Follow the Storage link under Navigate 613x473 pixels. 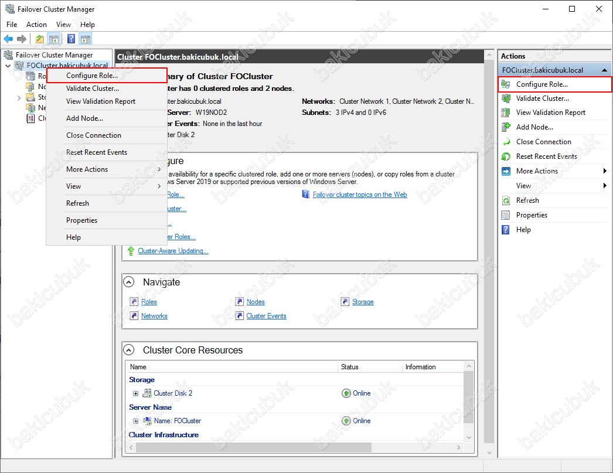[x=363, y=302]
